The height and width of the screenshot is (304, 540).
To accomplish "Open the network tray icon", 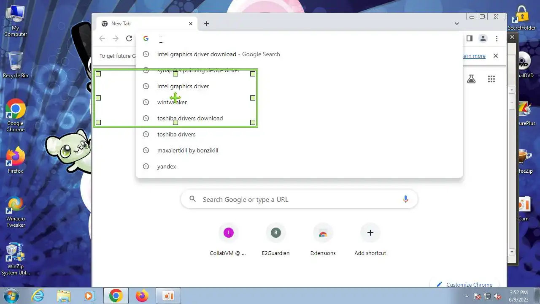I will 487,296.
